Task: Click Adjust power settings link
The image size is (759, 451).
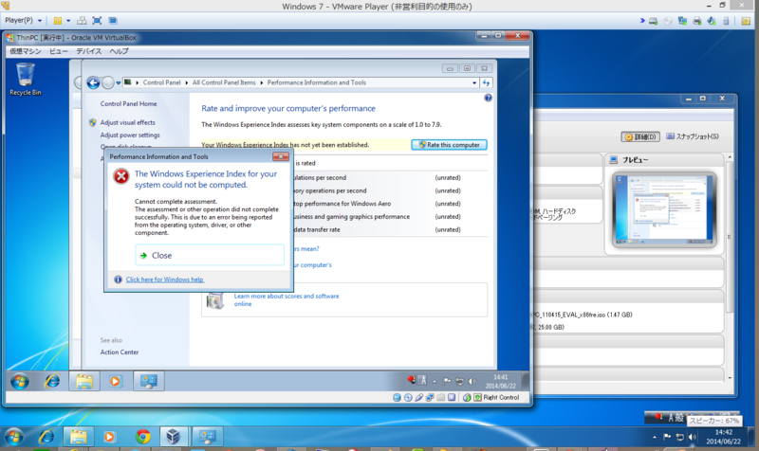Action: [130, 135]
